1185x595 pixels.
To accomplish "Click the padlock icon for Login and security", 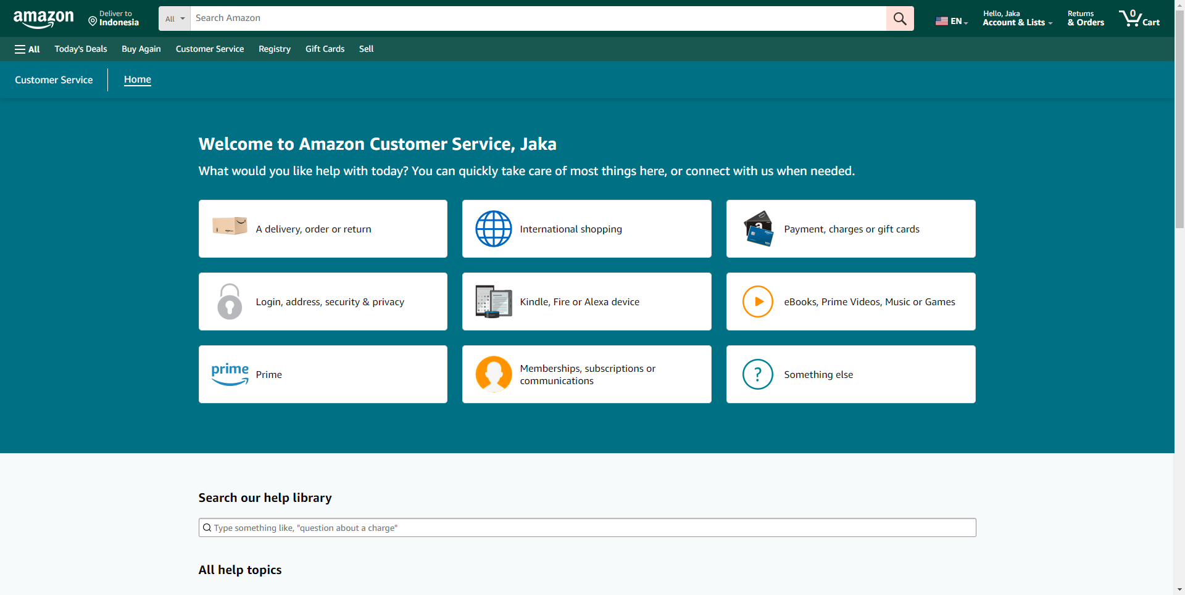I will click(230, 302).
